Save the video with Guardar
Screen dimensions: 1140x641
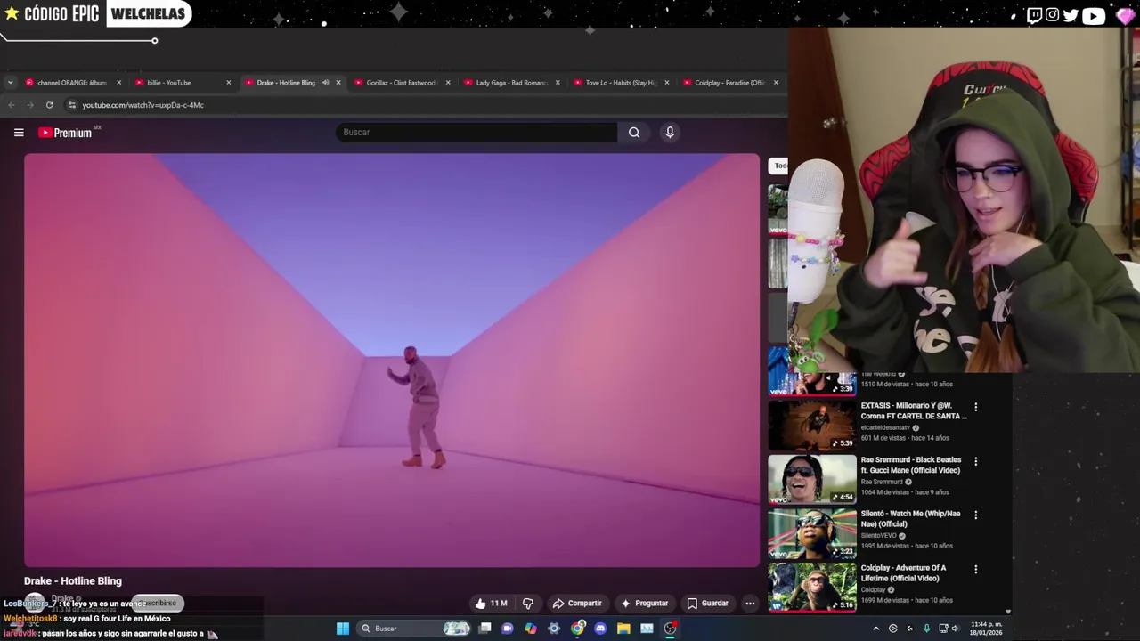pyautogui.click(x=707, y=604)
